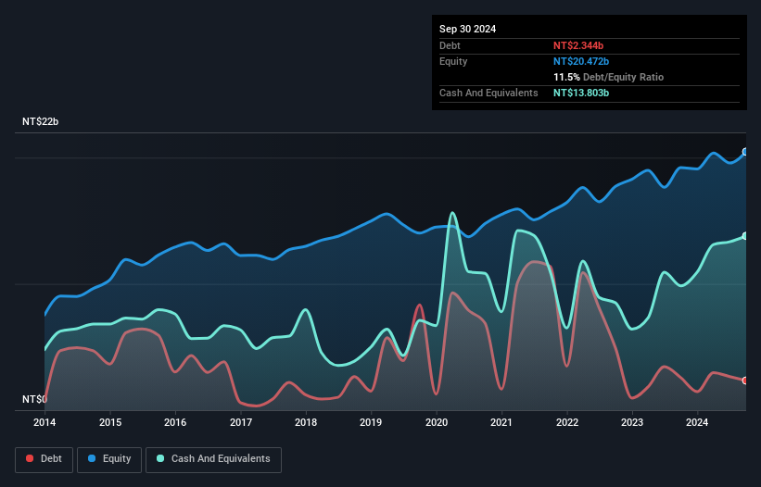Click the 2024 x-axis label
761x487 pixels.
click(697, 422)
